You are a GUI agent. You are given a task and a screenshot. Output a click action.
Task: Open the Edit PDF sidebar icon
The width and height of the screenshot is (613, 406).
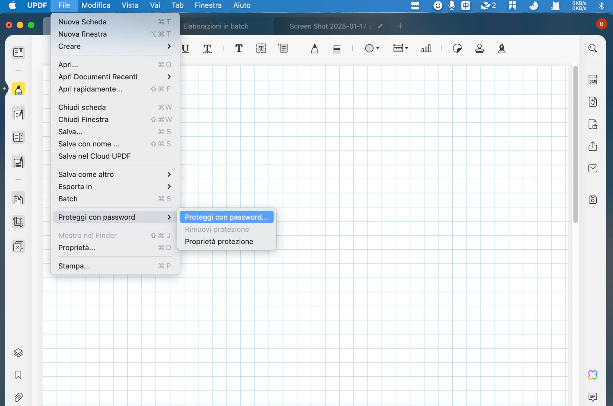(x=18, y=113)
